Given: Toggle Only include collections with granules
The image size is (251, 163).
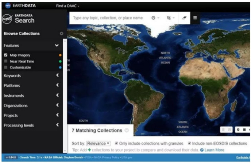Looking at the screenshot, I should [116, 143].
